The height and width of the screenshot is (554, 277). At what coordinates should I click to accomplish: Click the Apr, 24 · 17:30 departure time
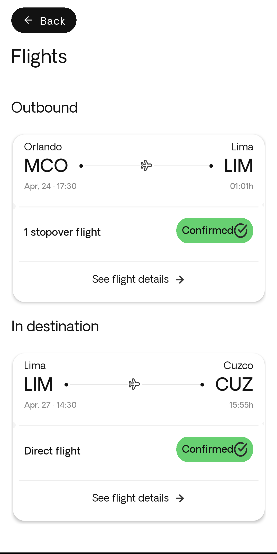coord(50,186)
